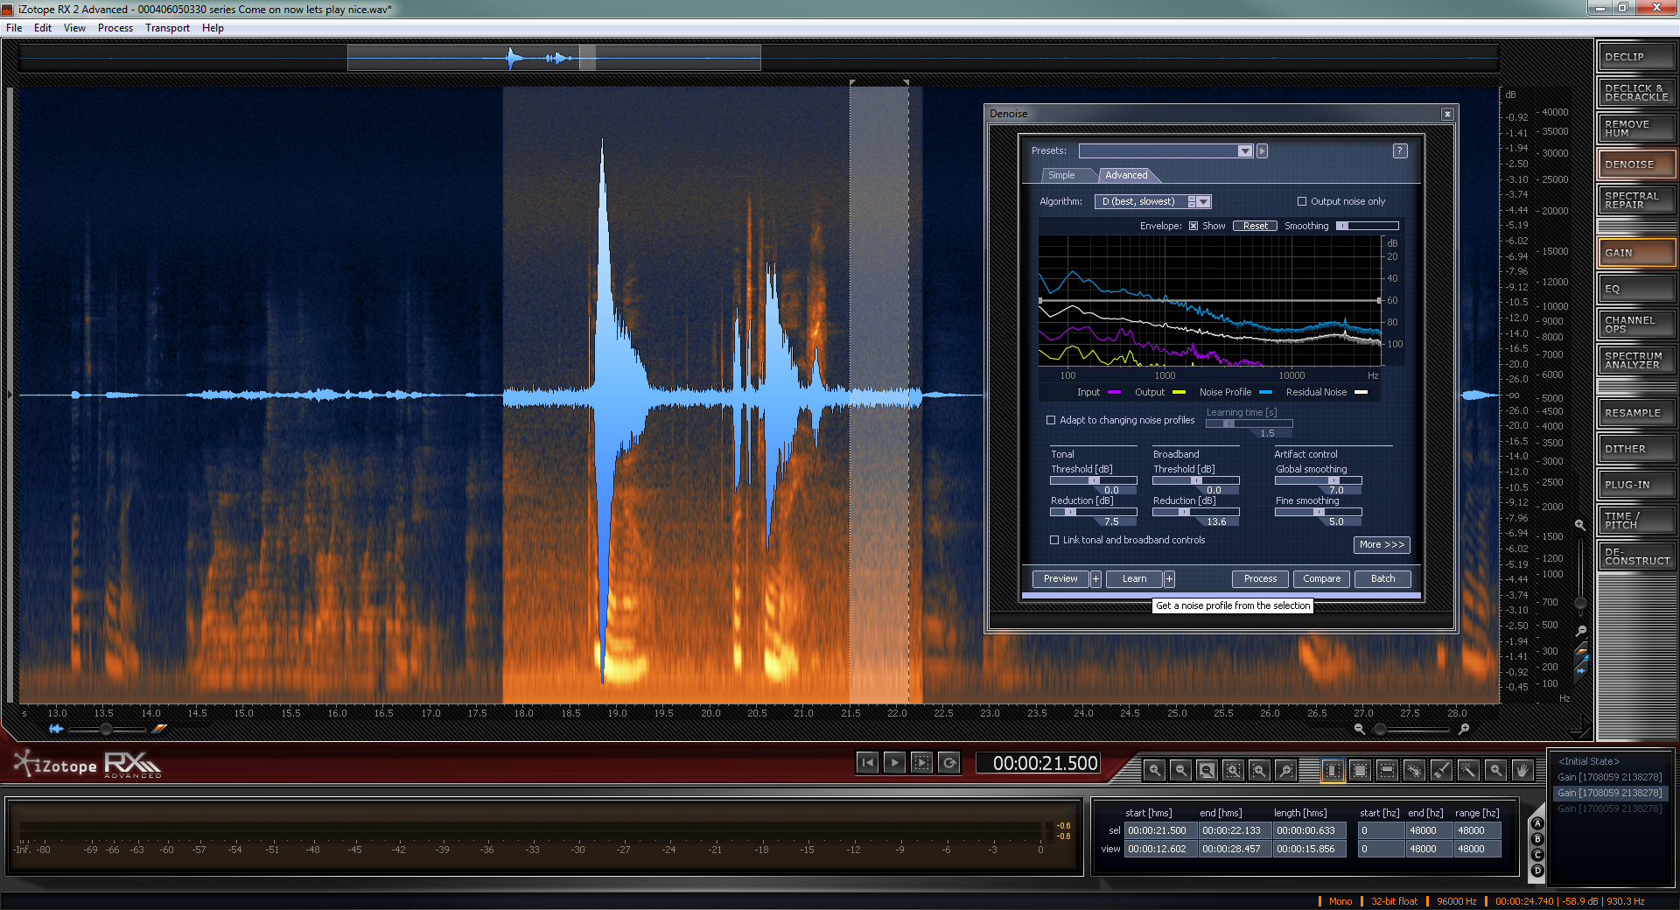Select the hand grab tool
This screenshot has width=1680, height=910.
pos(1522,770)
